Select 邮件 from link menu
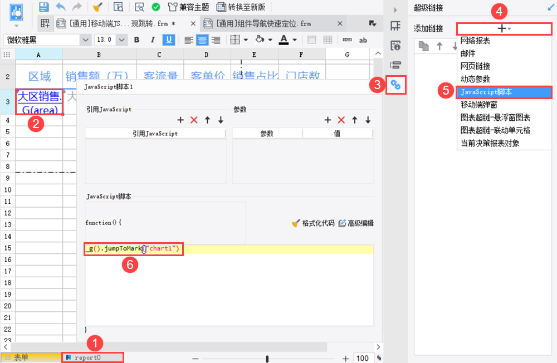 point(467,53)
